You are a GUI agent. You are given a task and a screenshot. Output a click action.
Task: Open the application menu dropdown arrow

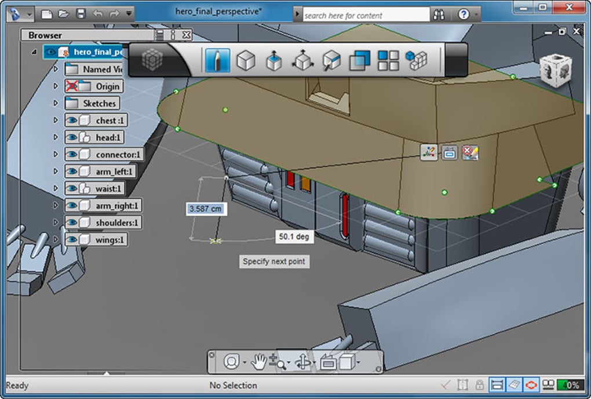30,15
